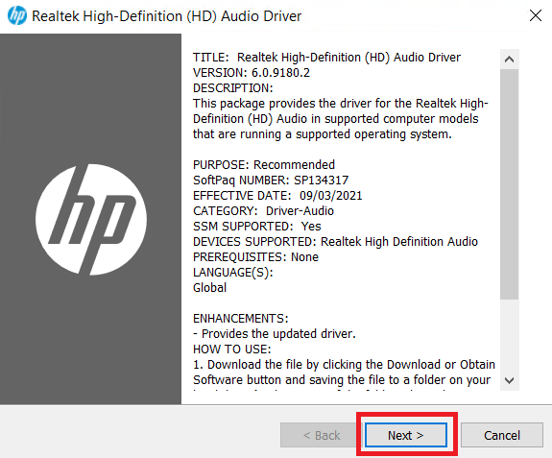This screenshot has height=458, width=552.
Task: Click the 'DEVICES SUPPORTED: Realtek High Definition Audio' line
Action: click(x=335, y=242)
